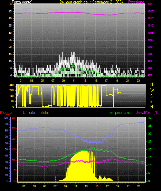Click hour 23 on wind graph axis

(x=138, y=81)
